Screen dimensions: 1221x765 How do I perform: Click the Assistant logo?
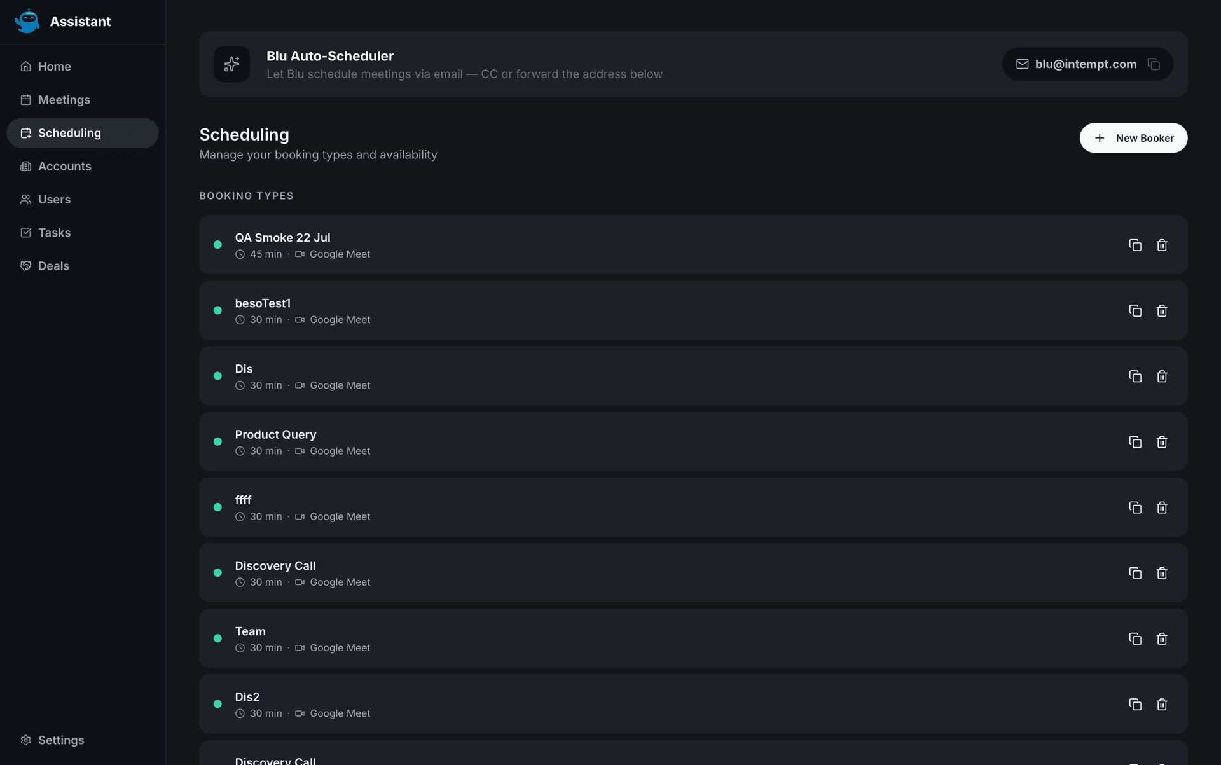tap(27, 22)
